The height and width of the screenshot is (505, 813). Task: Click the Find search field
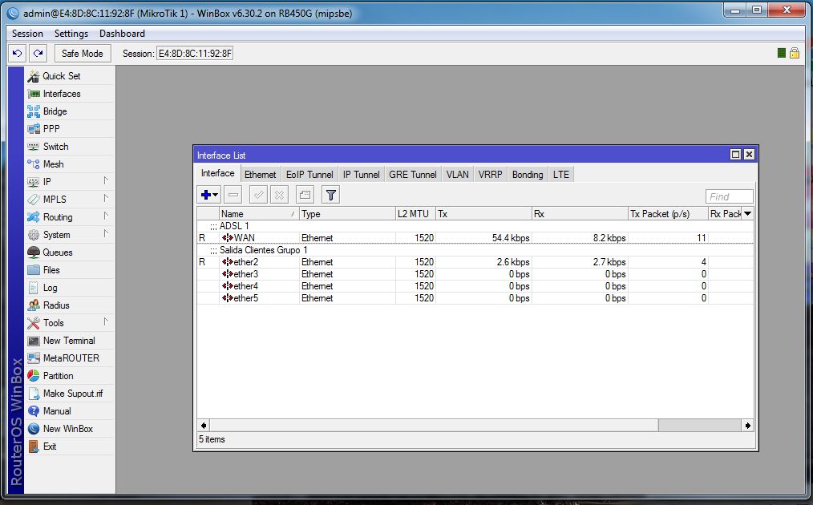coord(729,196)
